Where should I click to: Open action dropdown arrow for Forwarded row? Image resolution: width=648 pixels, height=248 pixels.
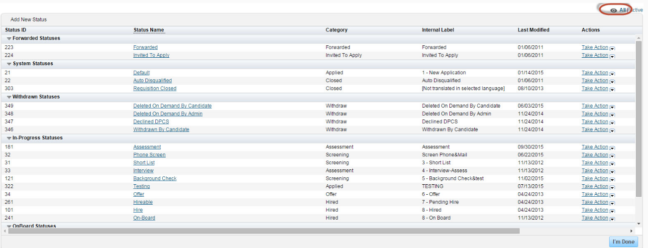pyautogui.click(x=612, y=48)
